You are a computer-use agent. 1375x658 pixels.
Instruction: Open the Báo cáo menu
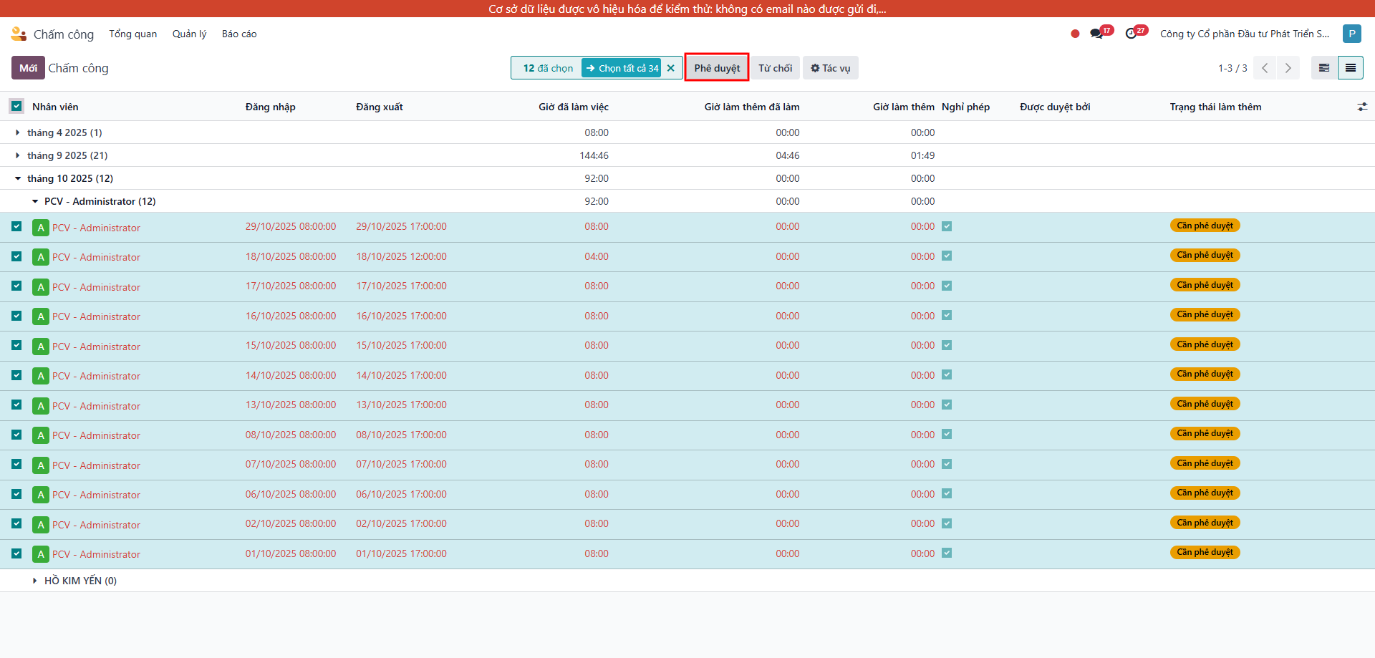[x=239, y=34]
